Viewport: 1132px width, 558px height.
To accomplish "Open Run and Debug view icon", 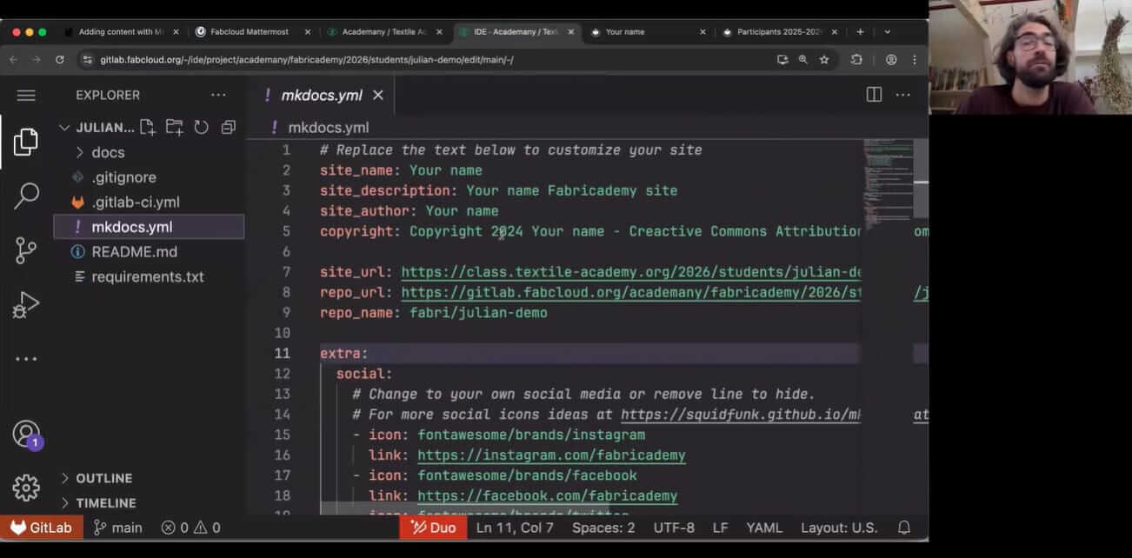I will pos(26,304).
